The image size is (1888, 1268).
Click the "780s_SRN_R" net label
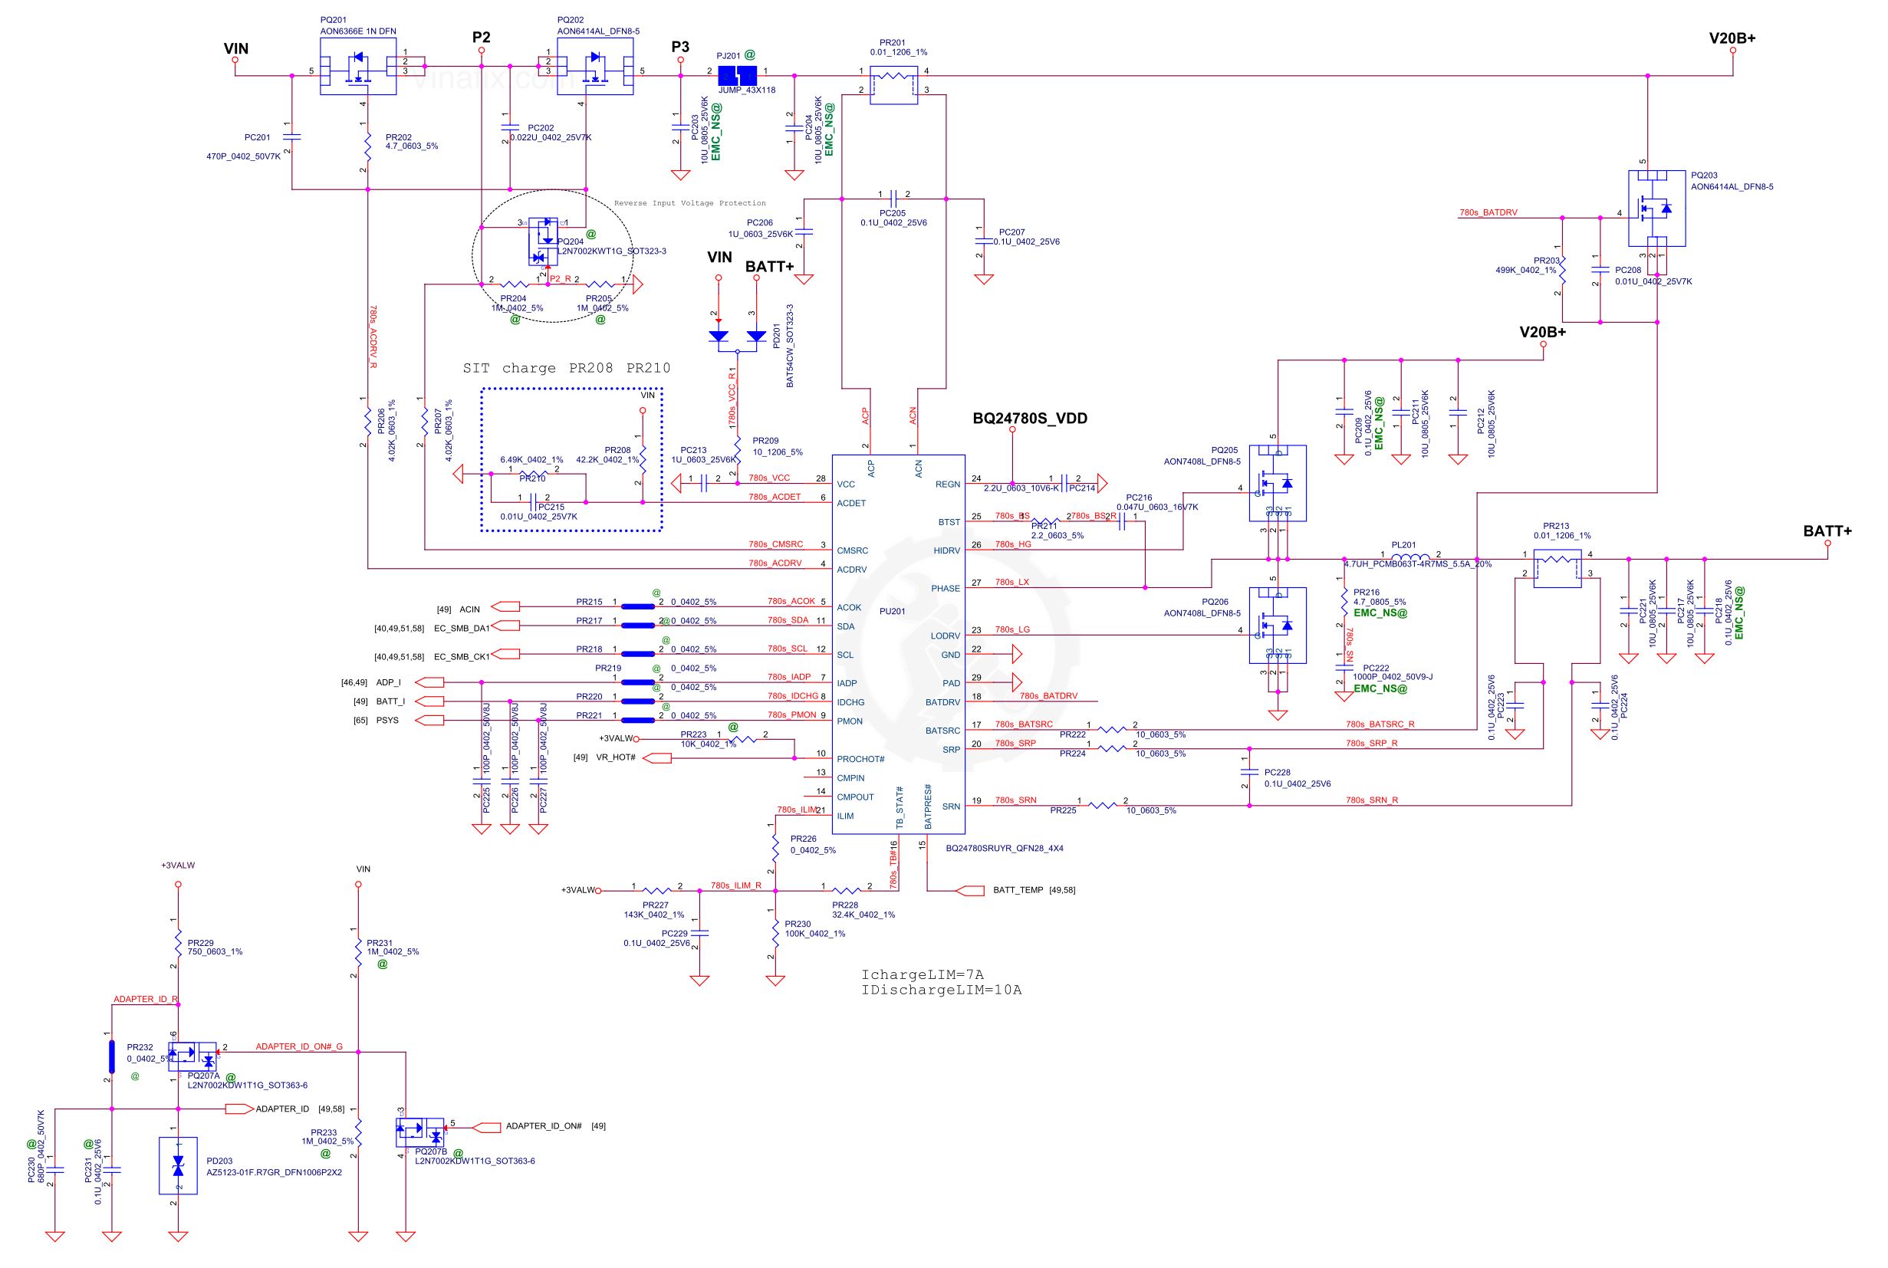coord(1372,800)
